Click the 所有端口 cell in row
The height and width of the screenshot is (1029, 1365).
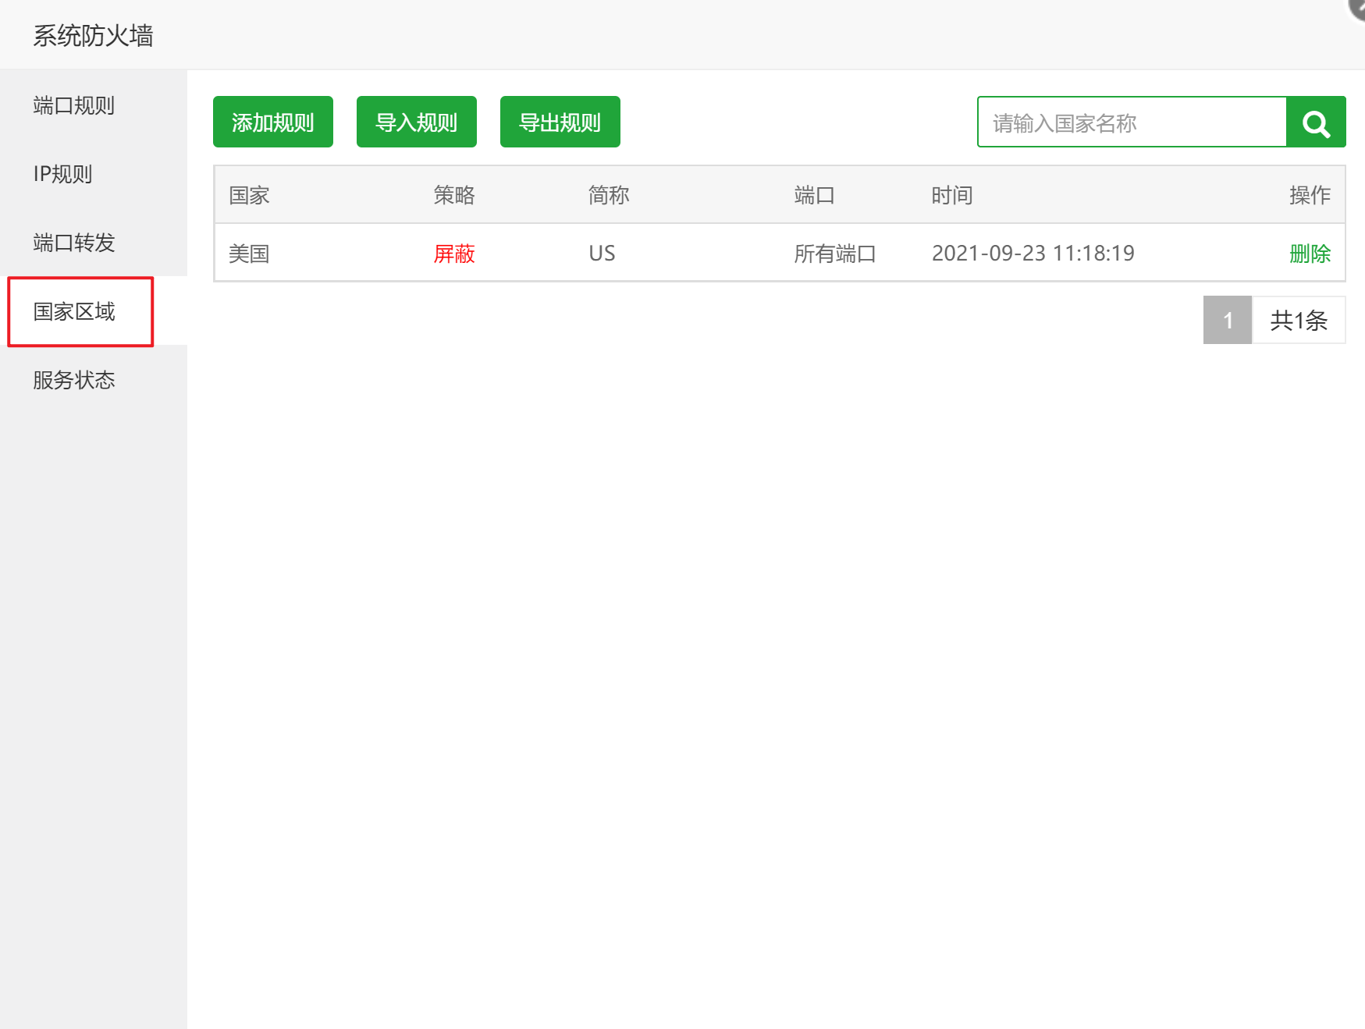(x=834, y=254)
